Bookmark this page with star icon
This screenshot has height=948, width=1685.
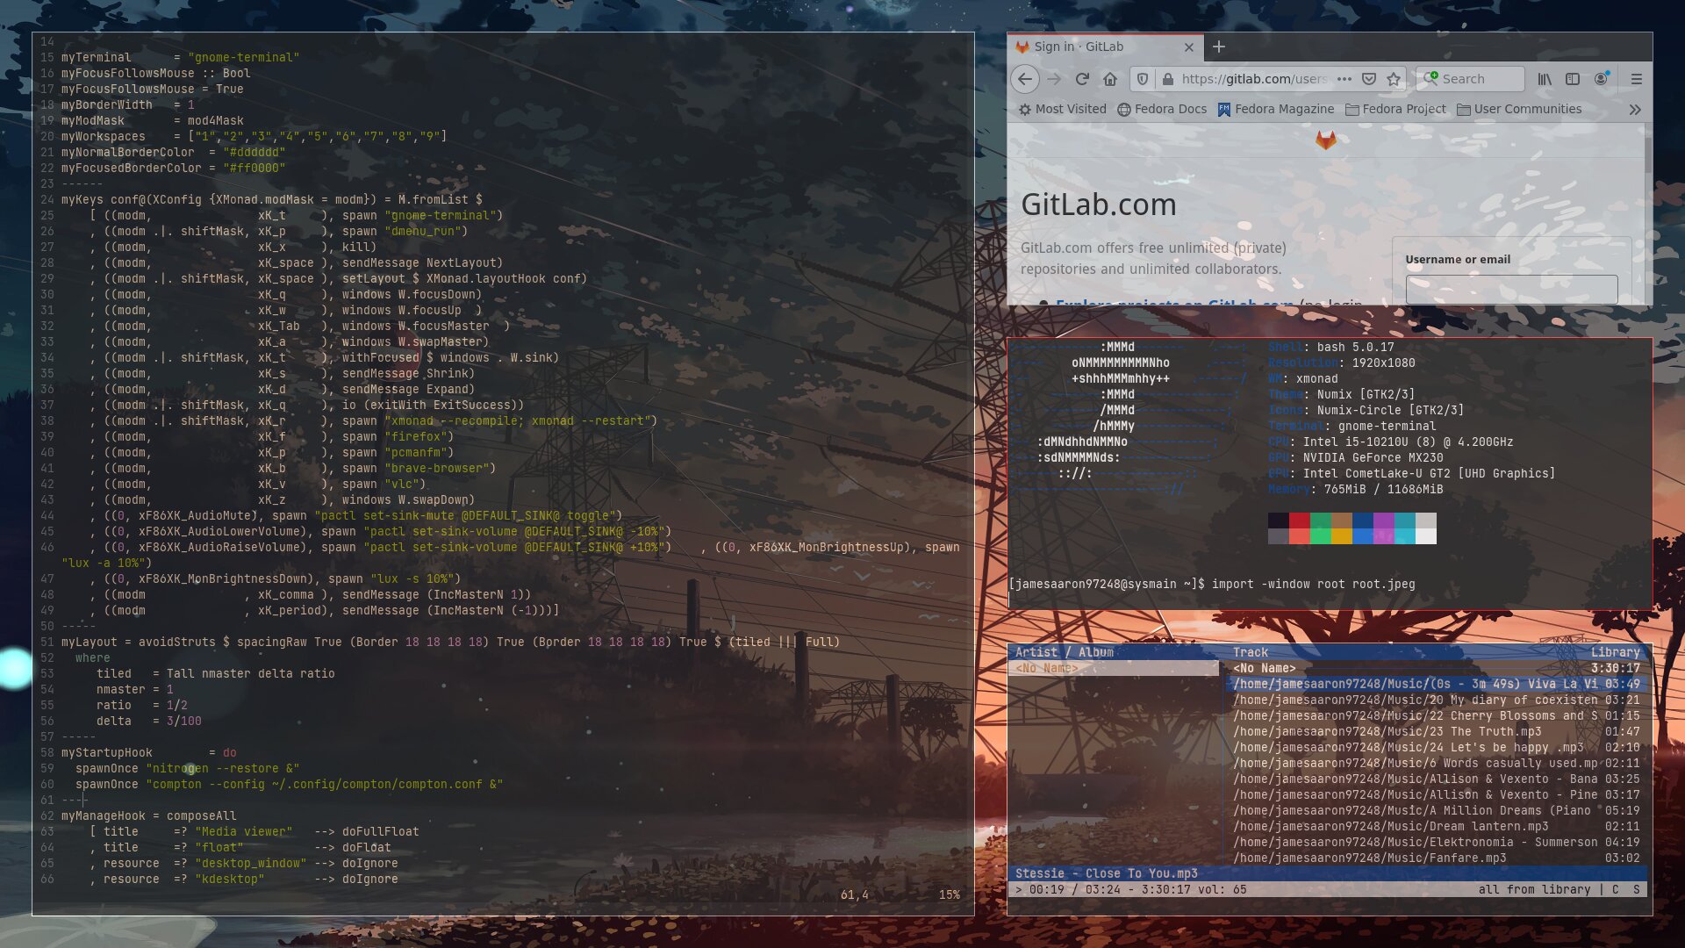pos(1394,79)
